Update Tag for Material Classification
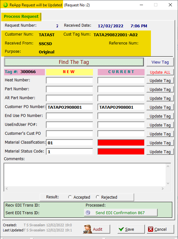The image size is (178, 239). click(160, 143)
